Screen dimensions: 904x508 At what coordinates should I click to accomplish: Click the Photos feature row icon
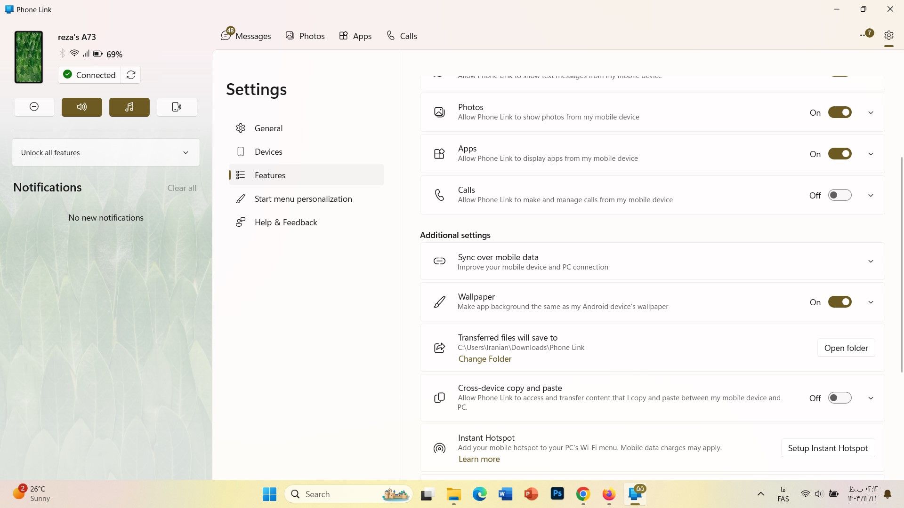439,112
